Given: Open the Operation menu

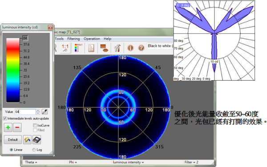Looking at the screenshot, I should pyautogui.click(x=92, y=39).
